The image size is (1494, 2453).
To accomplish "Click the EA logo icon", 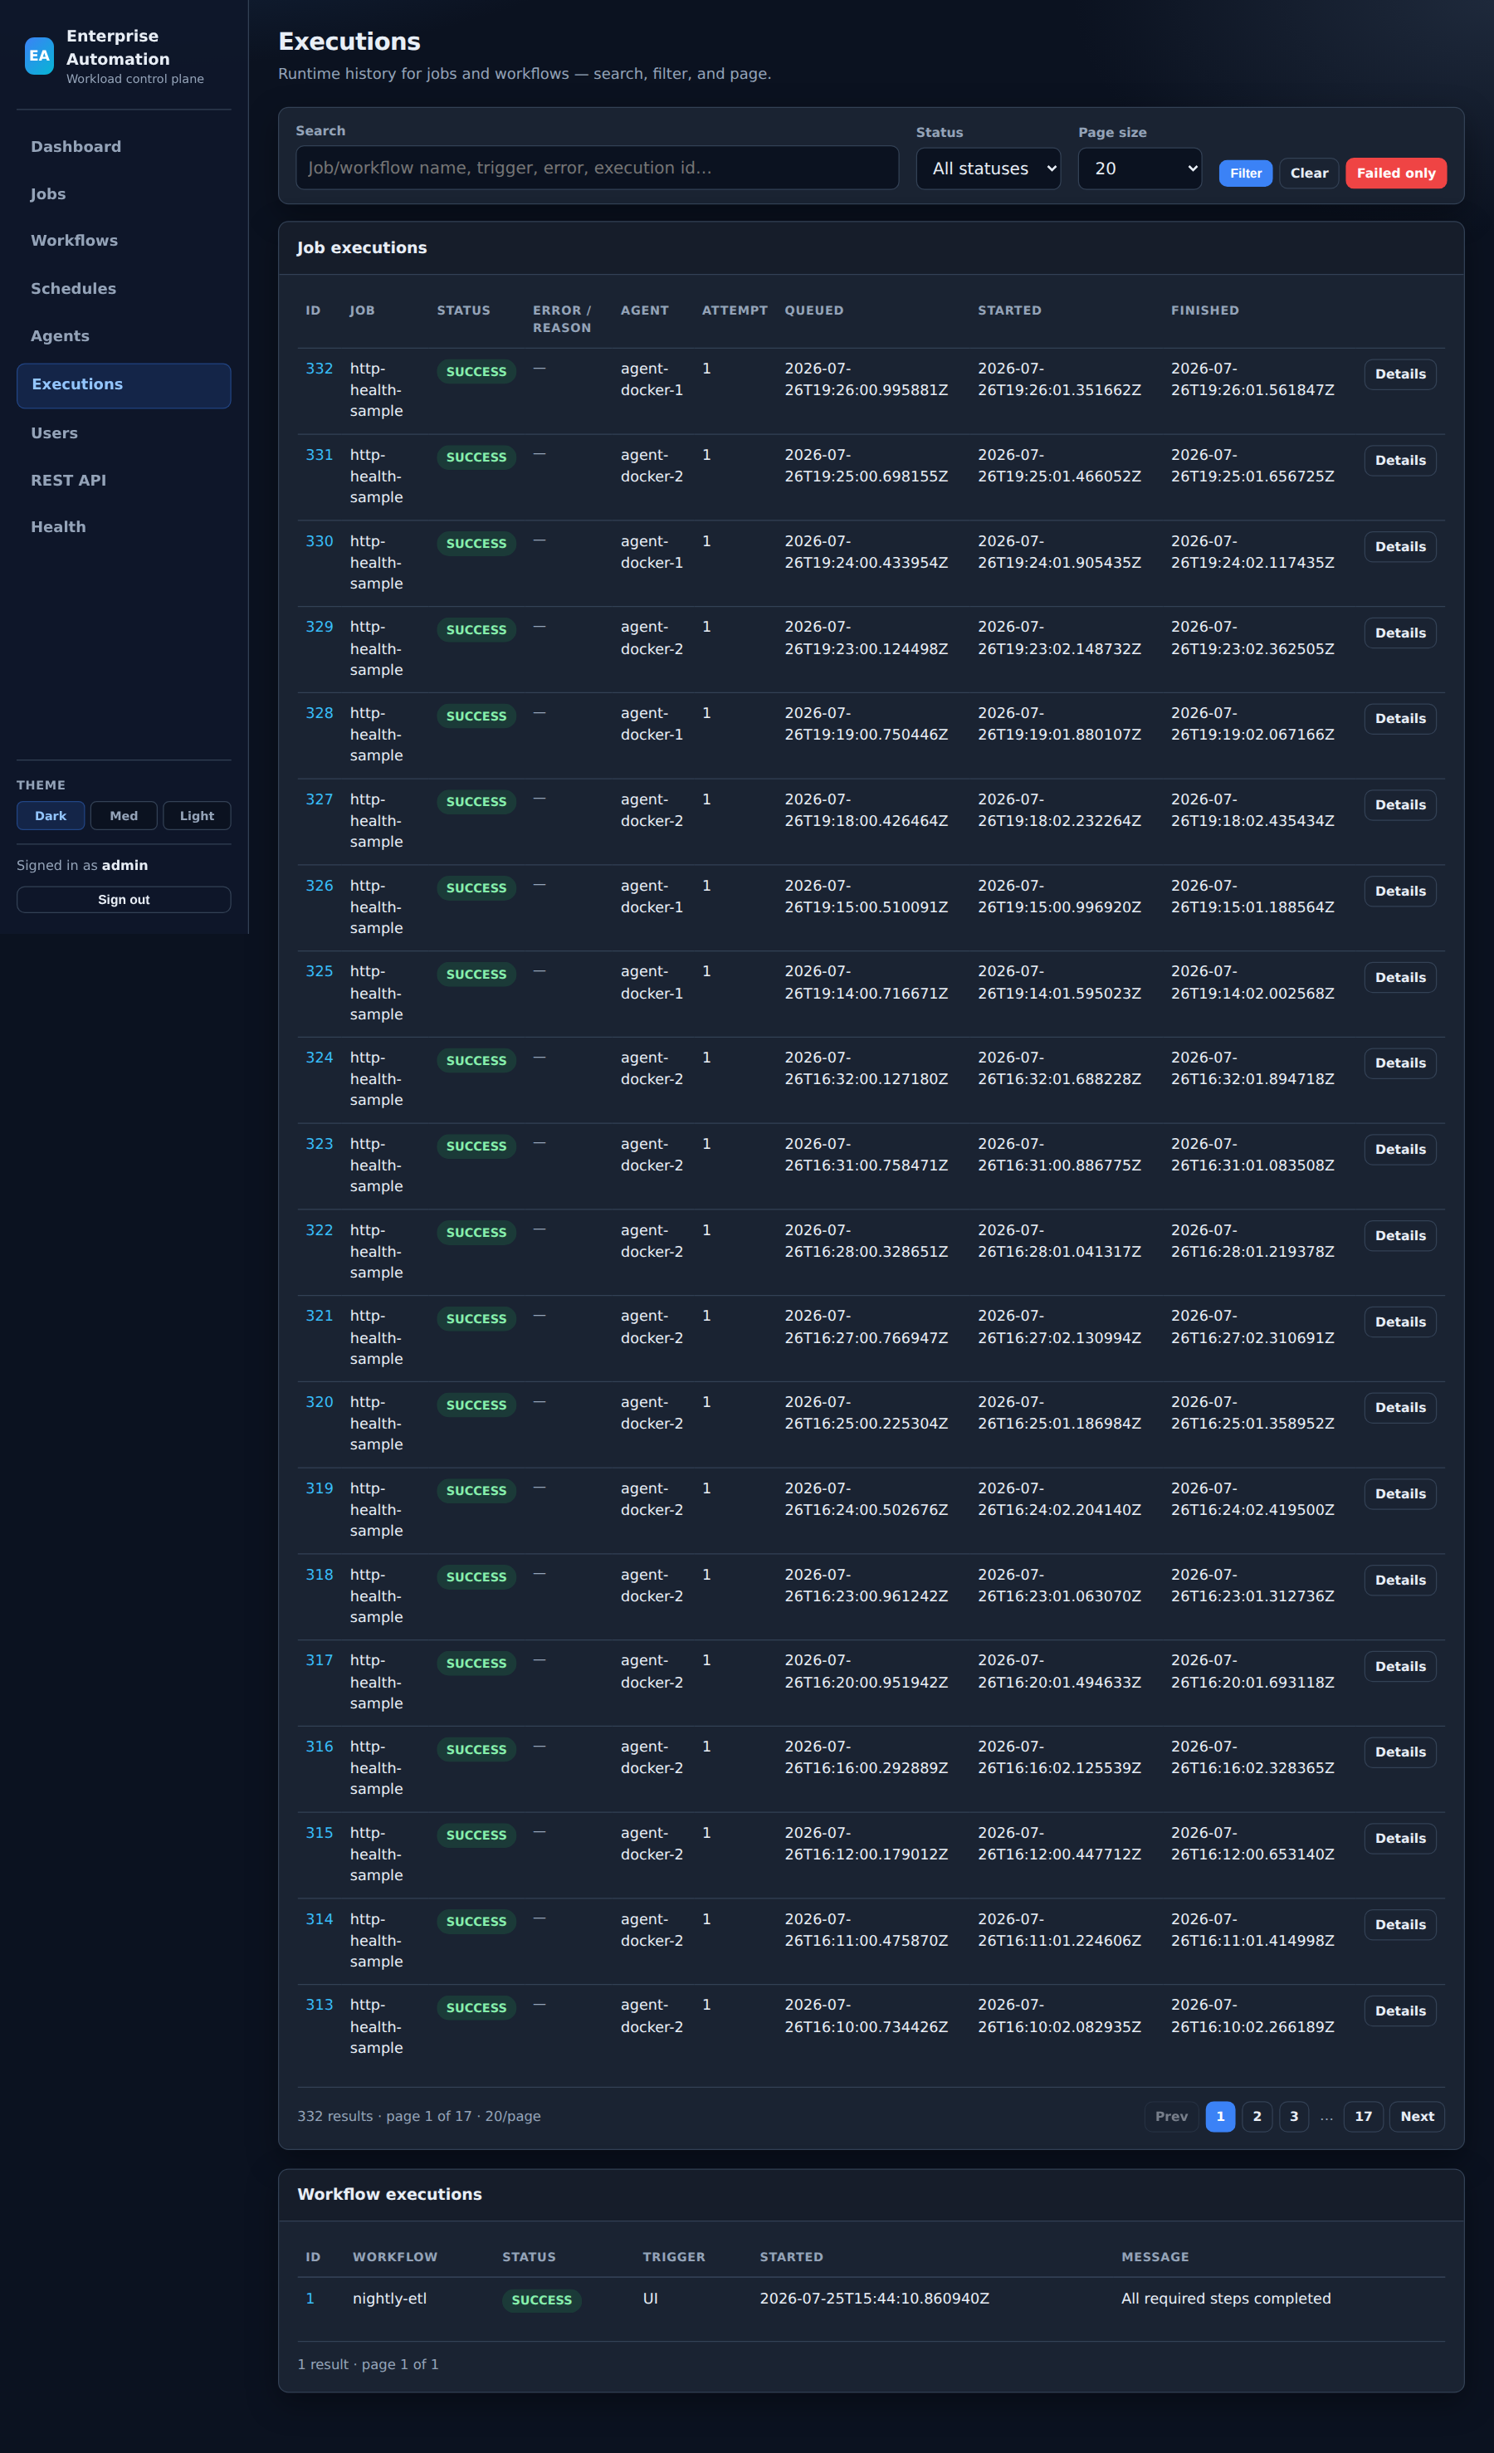I will pyautogui.click(x=39, y=56).
